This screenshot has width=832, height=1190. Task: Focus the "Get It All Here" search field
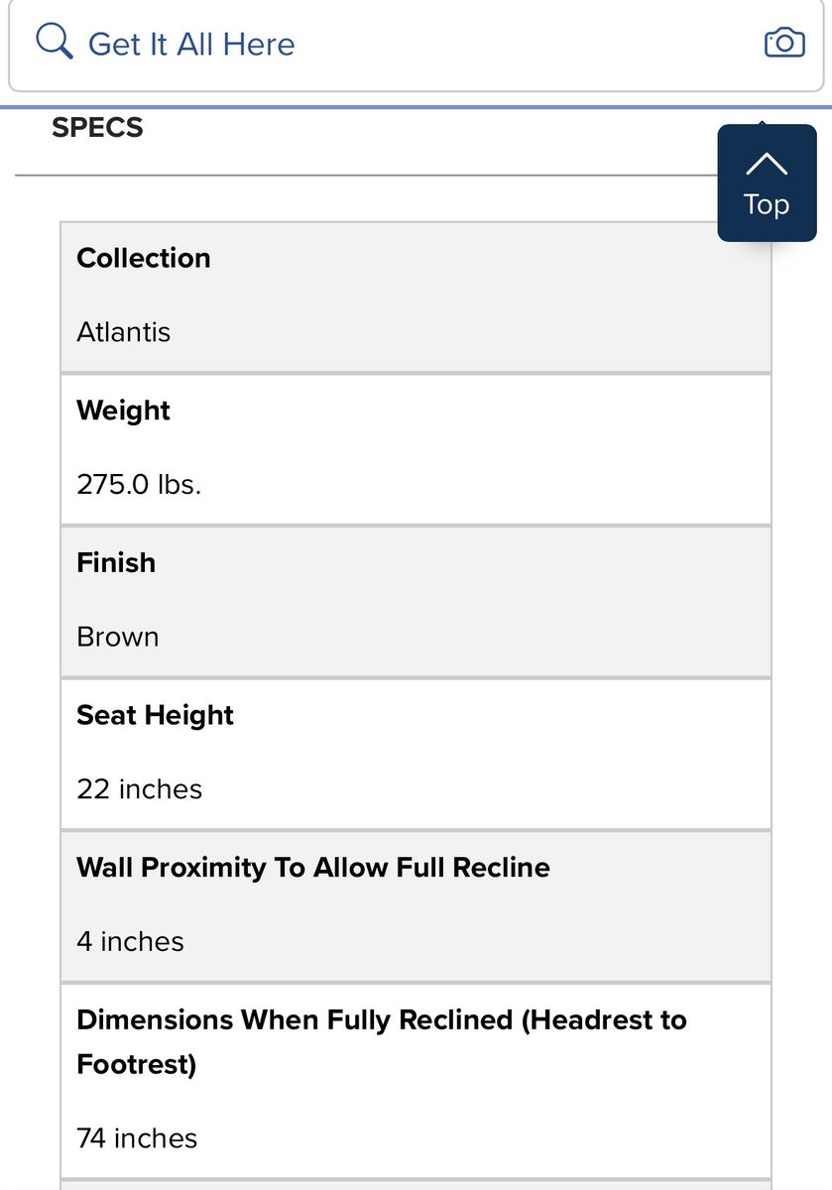[397, 44]
